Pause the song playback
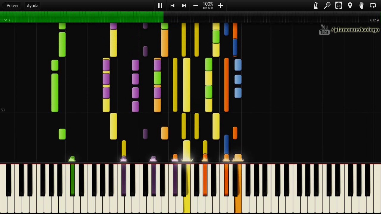Screen dimensions: 381x214 pos(160,5)
